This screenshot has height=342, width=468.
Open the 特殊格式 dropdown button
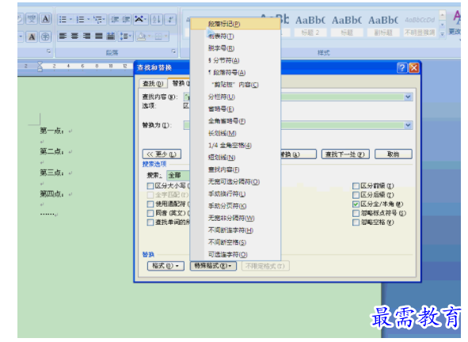click(213, 266)
